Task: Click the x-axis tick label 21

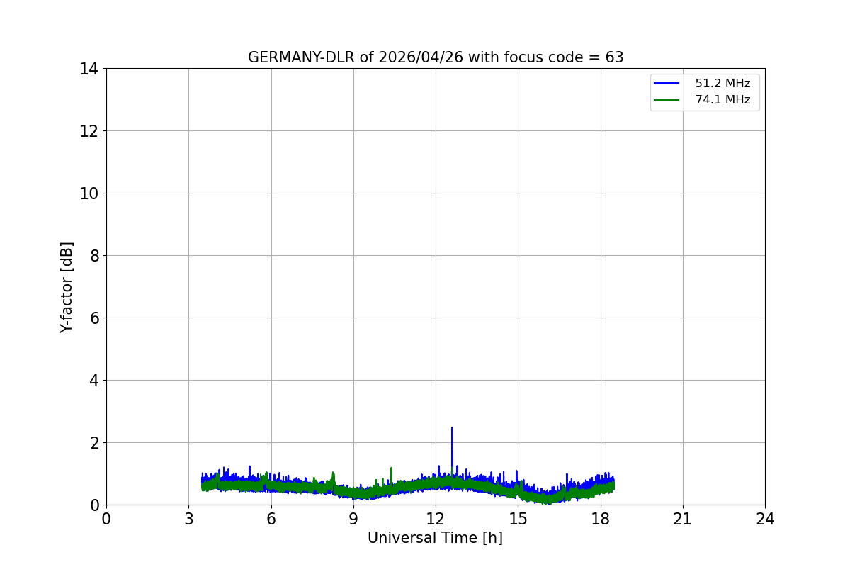Action: coord(683,519)
